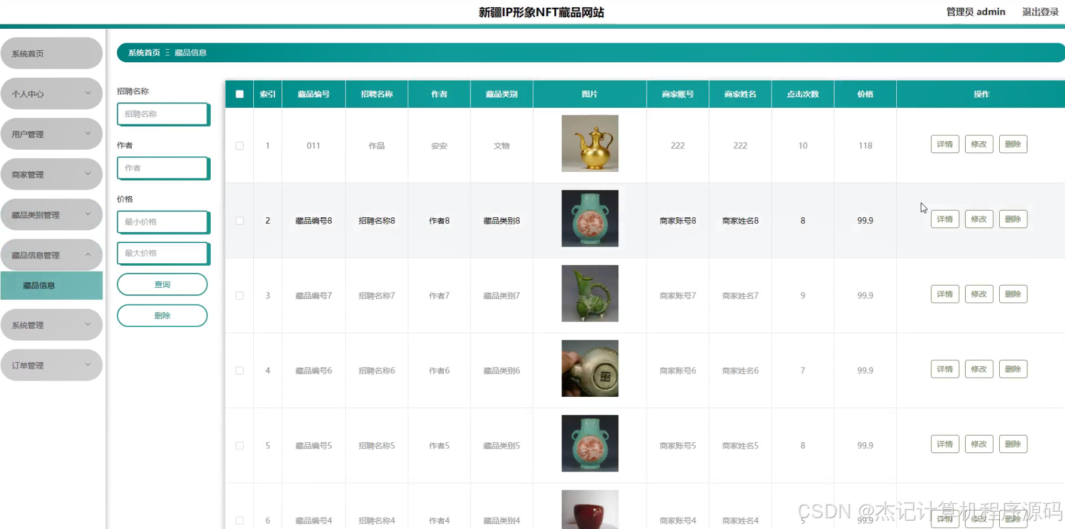
Task: Open 详情 for 藏品编号5 row
Action: [945, 444]
